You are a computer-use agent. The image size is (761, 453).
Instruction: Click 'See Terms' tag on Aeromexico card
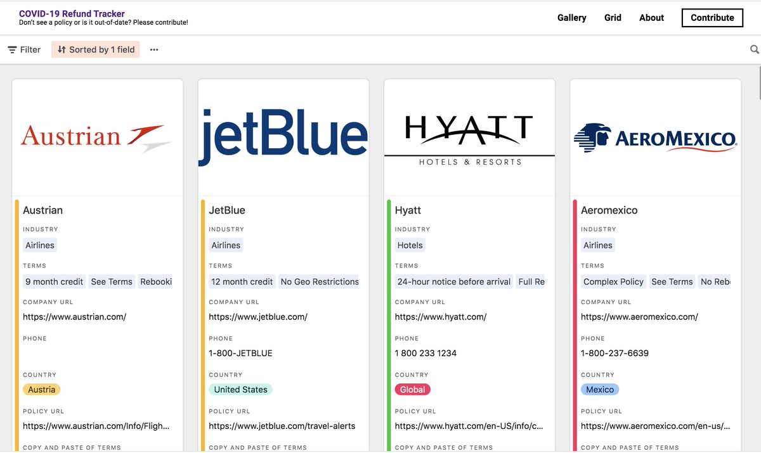672,282
